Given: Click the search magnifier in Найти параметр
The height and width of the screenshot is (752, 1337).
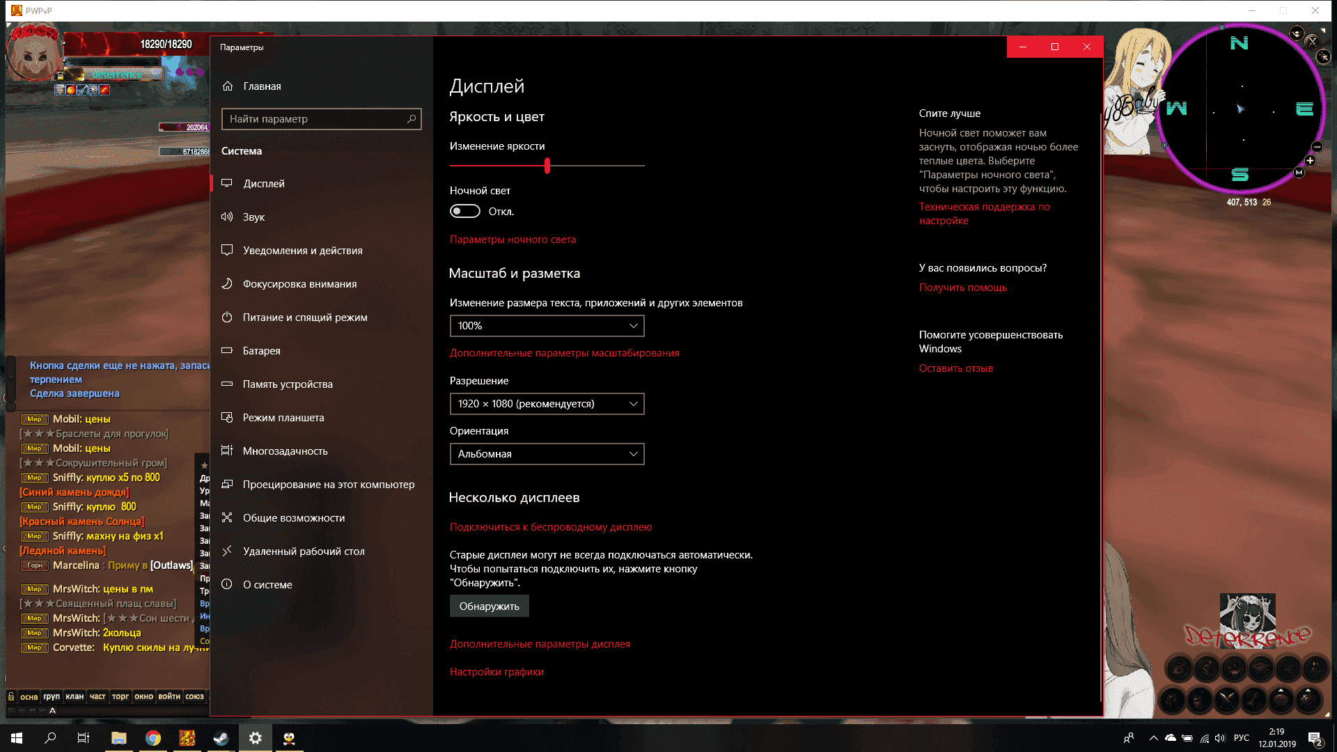Looking at the screenshot, I should point(412,119).
